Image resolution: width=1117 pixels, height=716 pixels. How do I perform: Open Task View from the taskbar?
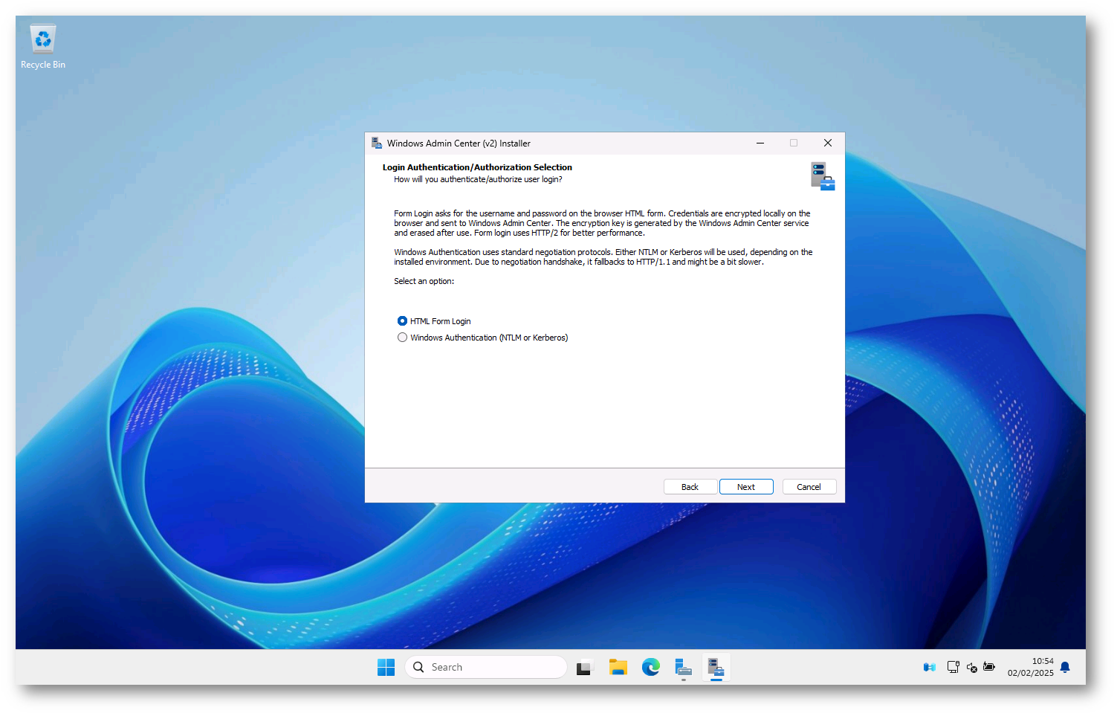[584, 668]
